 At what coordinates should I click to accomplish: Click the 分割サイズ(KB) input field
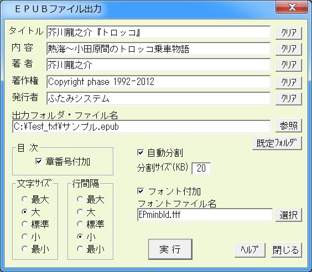[x=201, y=168]
